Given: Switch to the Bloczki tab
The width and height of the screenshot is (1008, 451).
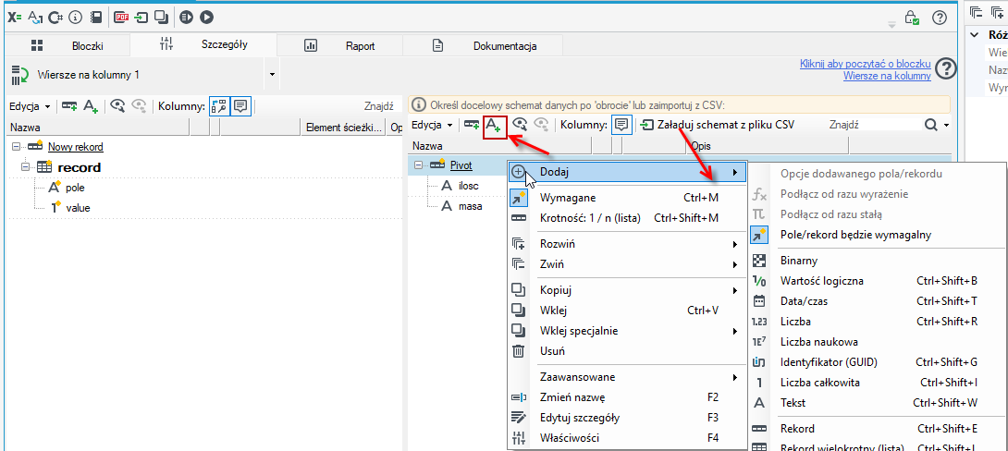Looking at the screenshot, I should click(x=67, y=45).
